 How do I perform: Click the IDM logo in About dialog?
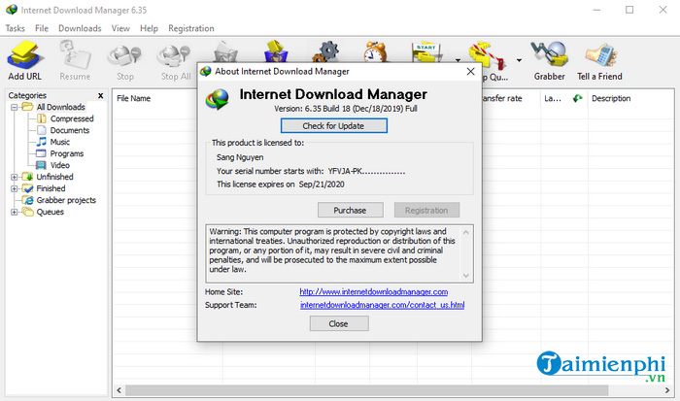point(217,99)
